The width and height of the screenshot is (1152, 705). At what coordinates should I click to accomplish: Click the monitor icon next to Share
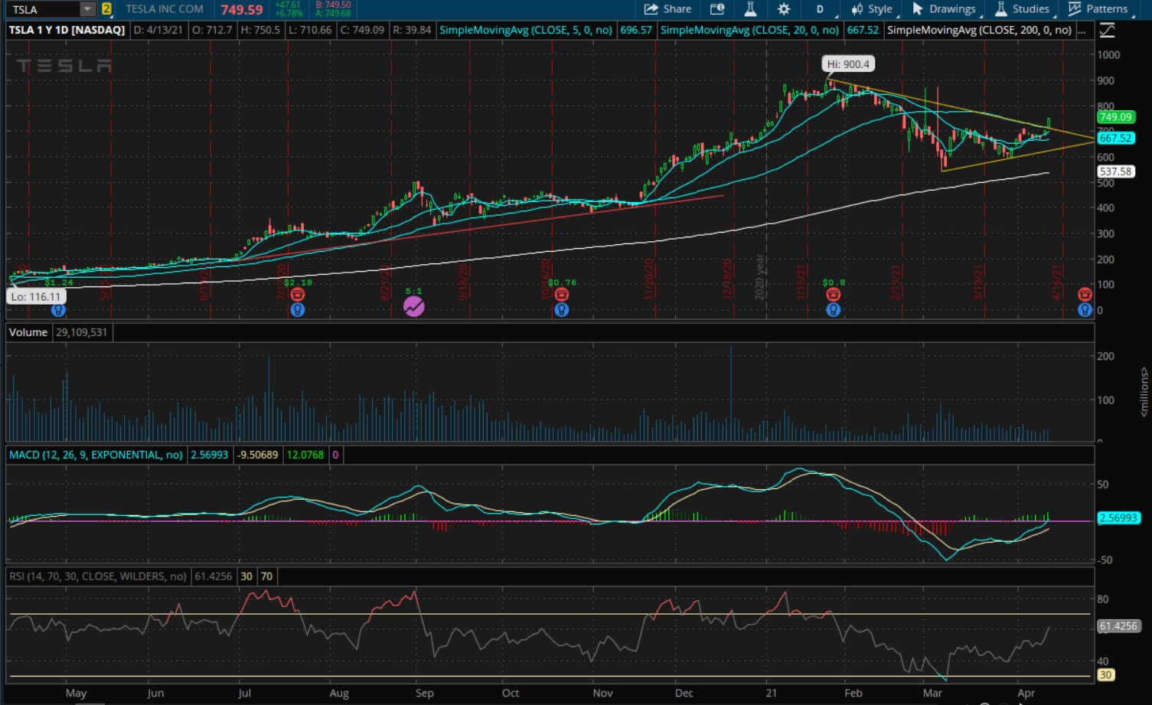coord(717,9)
